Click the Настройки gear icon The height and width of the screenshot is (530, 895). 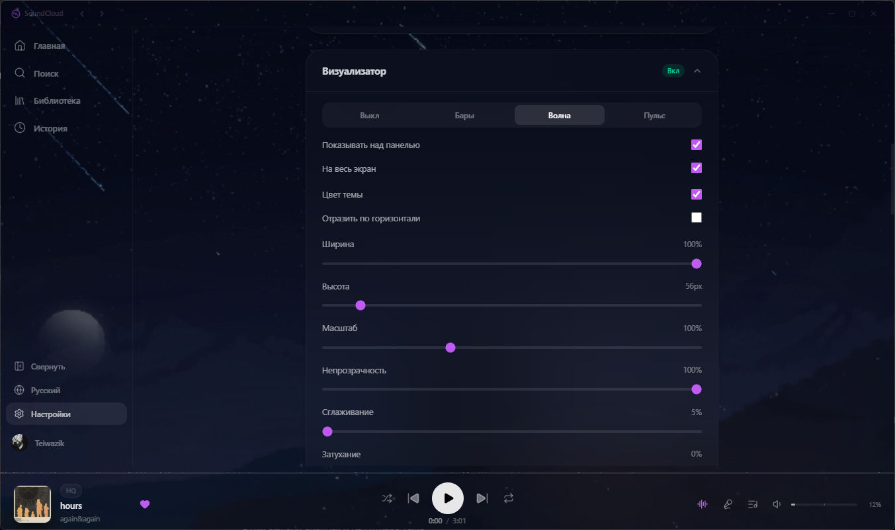[19, 414]
